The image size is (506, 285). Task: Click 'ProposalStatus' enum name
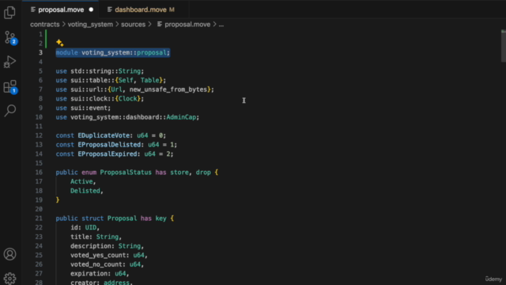(126, 173)
